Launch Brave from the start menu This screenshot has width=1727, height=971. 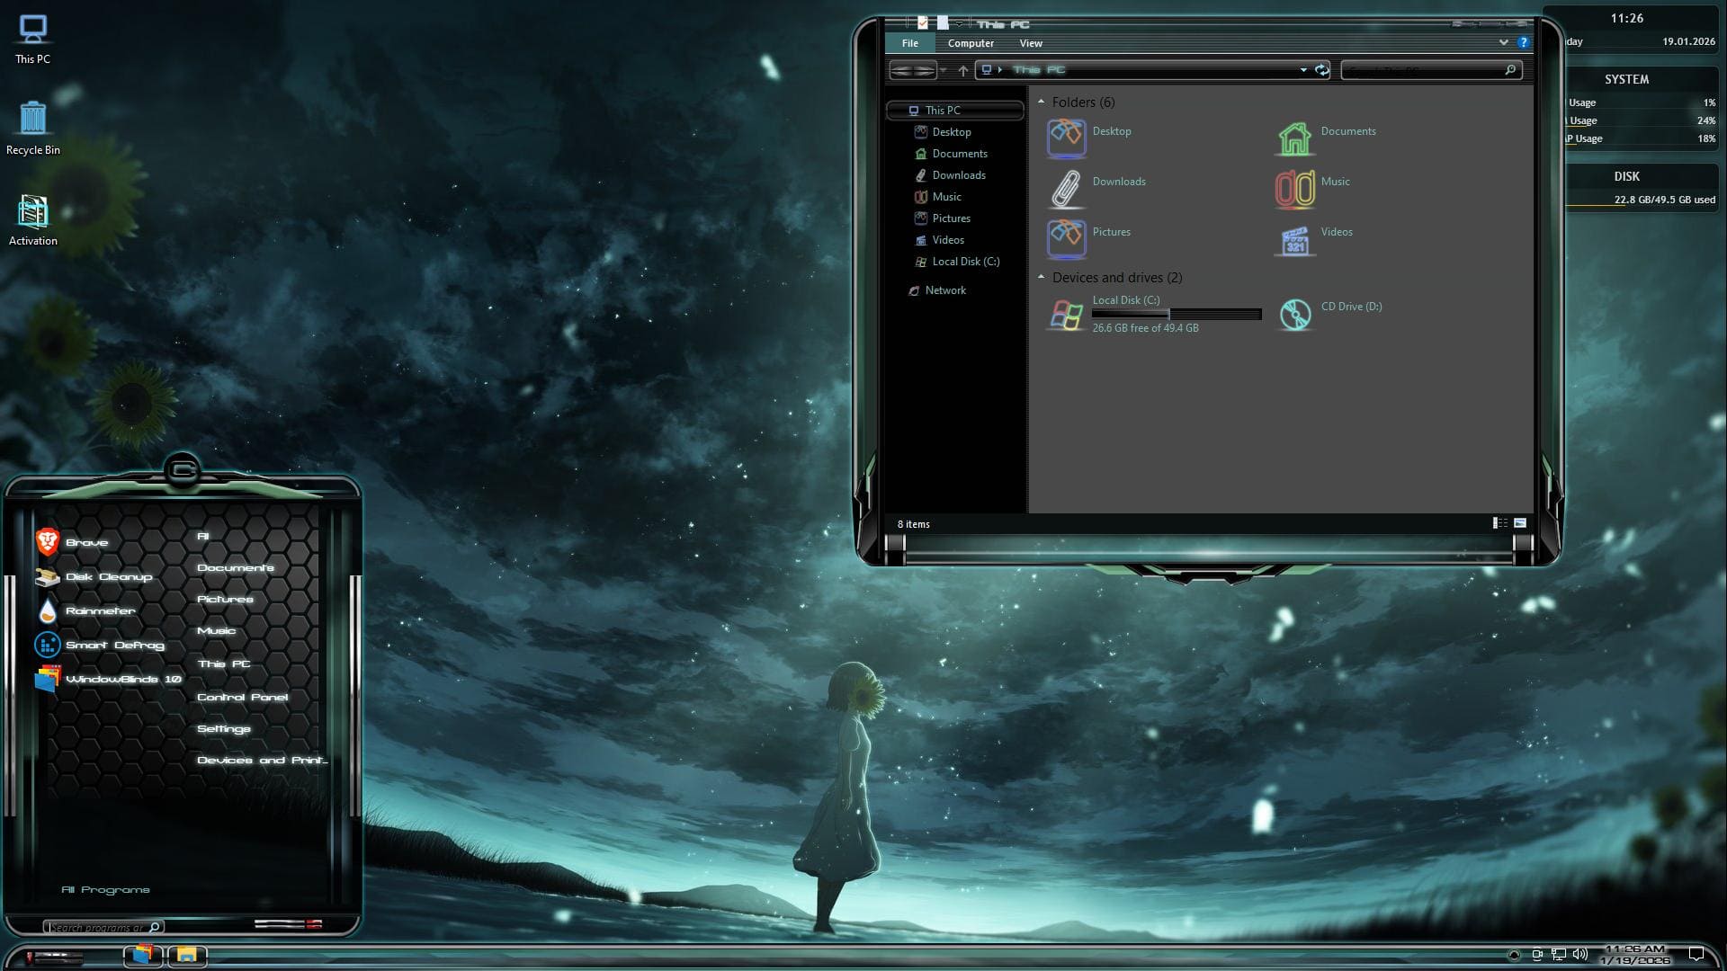tap(72, 542)
